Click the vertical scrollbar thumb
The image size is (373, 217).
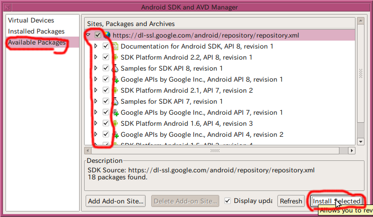pos(360,73)
